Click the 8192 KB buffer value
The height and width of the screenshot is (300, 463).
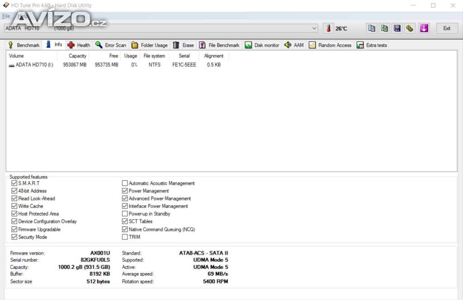pyautogui.click(x=99, y=274)
